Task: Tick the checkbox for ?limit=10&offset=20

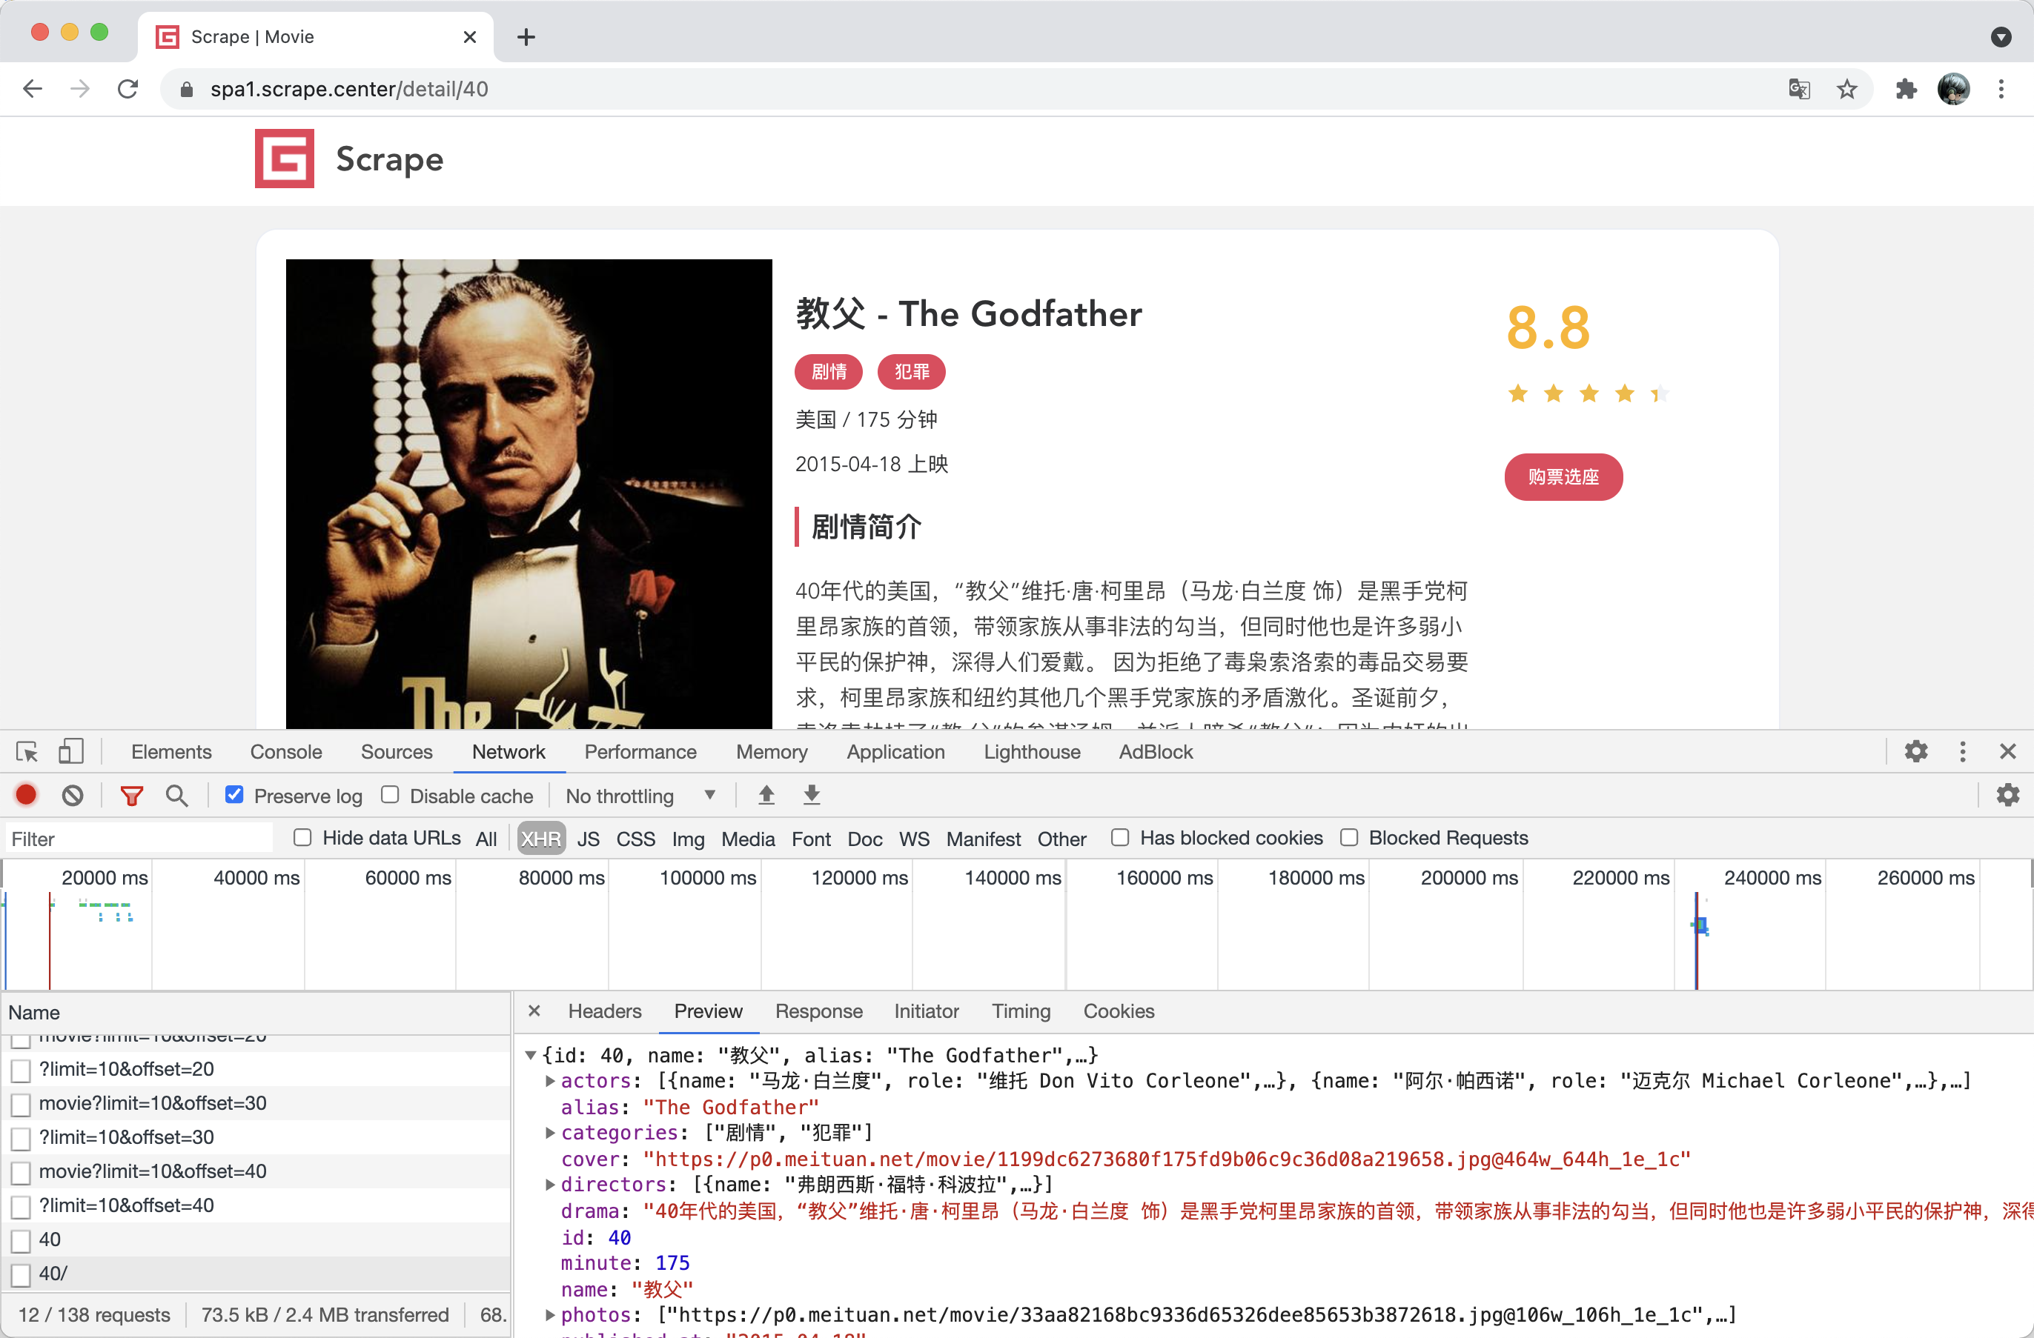Action: (21, 1070)
